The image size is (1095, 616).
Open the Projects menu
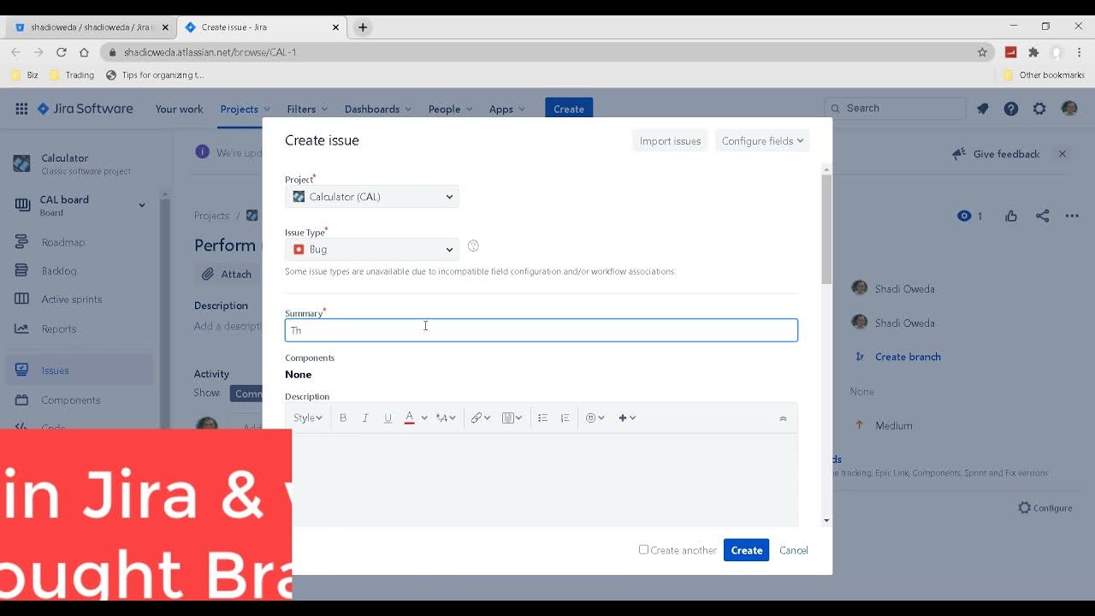point(245,109)
